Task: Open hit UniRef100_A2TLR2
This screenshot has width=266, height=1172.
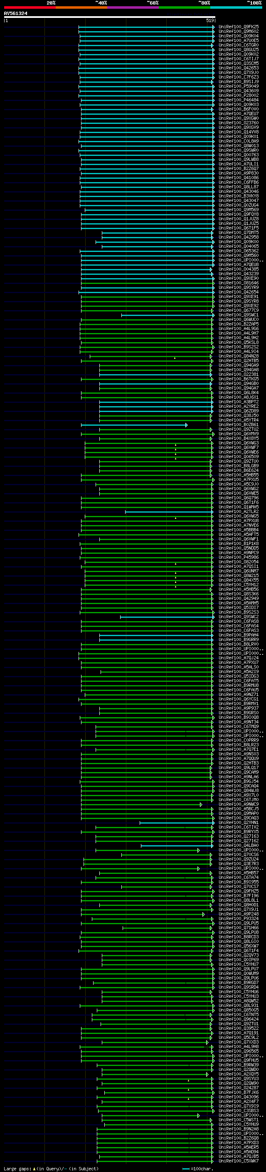Action: pyautogui.click(x=239, y=512)
